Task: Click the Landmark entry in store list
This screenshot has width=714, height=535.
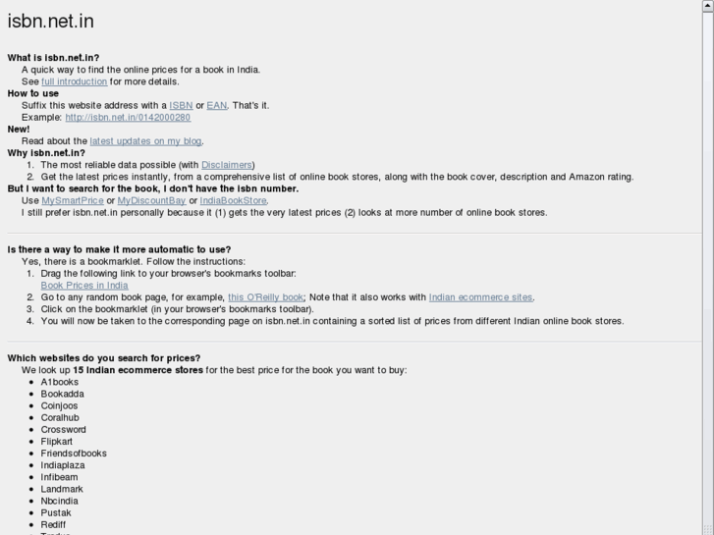Action: point(62,489)
